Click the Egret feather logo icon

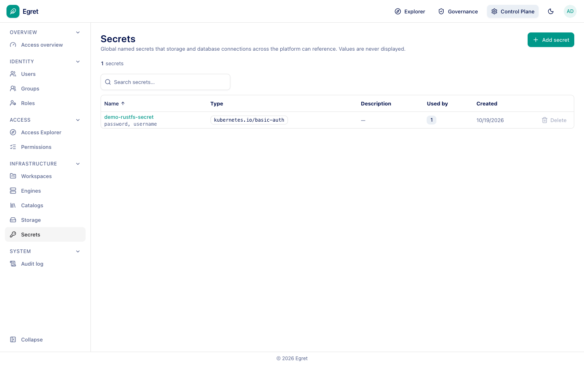click(13, 11)
